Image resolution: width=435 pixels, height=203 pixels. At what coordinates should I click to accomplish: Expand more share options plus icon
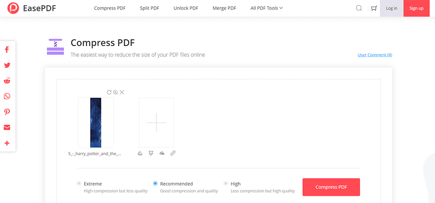pos(7,143)
